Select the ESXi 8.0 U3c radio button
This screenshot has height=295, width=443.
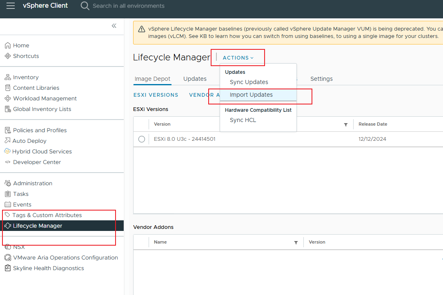click(142, 139)
